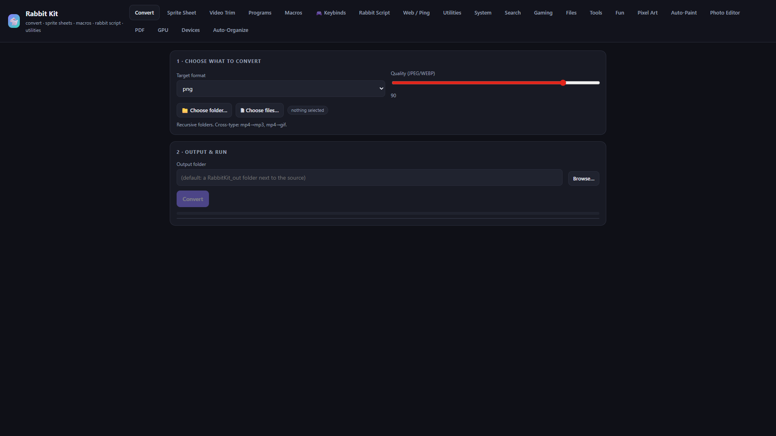The height and width of the screenshot is (436, 776).
Task: Go to the Tools tab
Action: (x=596, y=13)
